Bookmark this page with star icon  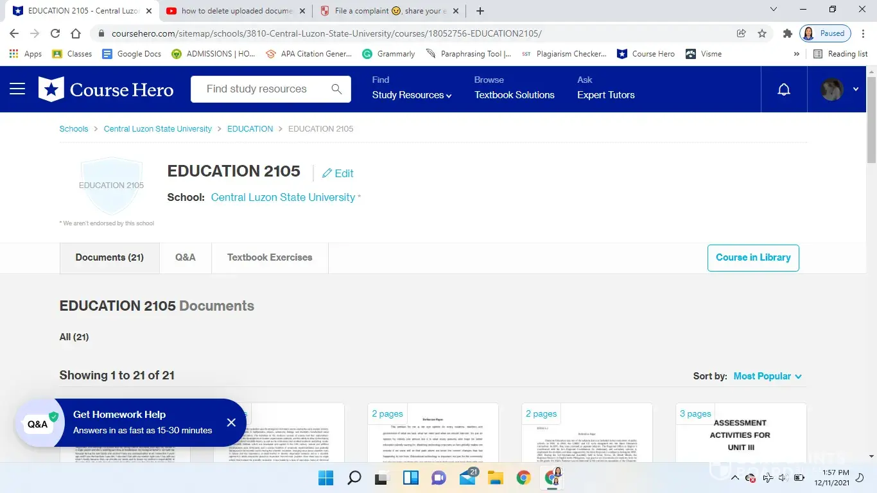[762, 33]
